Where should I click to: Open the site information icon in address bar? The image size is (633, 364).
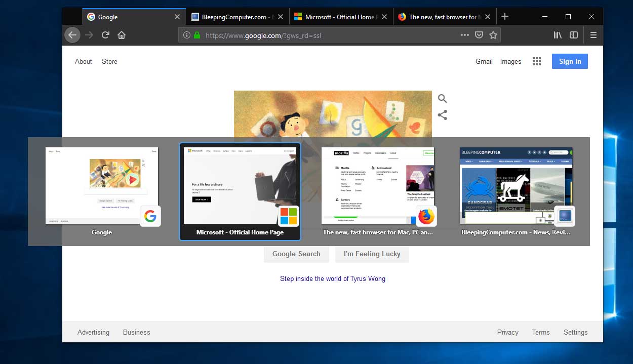[x=186, y=35]
